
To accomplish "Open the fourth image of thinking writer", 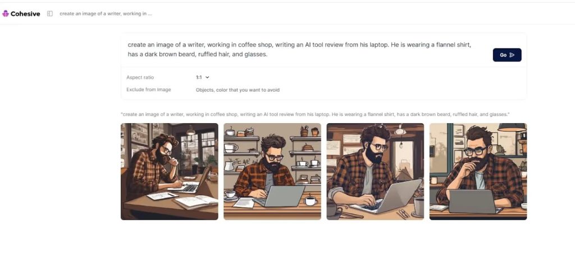I will [x=478, y=171].
